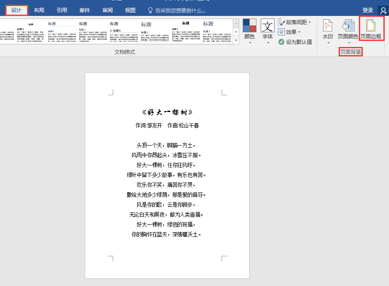Switch to the Review (审阅) tab
Screen dimensions: 389x286
click(108, 10)
